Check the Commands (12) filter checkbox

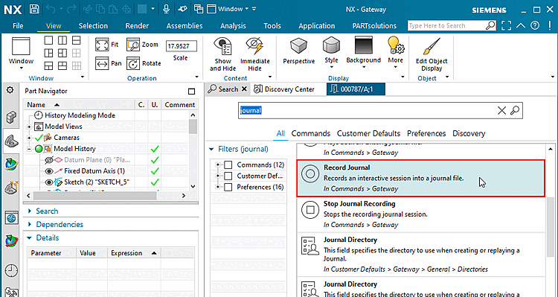[x=228, y=165]
